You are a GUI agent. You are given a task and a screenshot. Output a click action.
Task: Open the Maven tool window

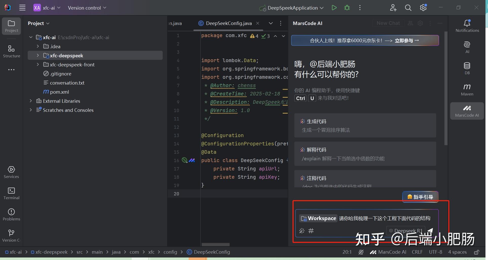click(x=467, y=90)
